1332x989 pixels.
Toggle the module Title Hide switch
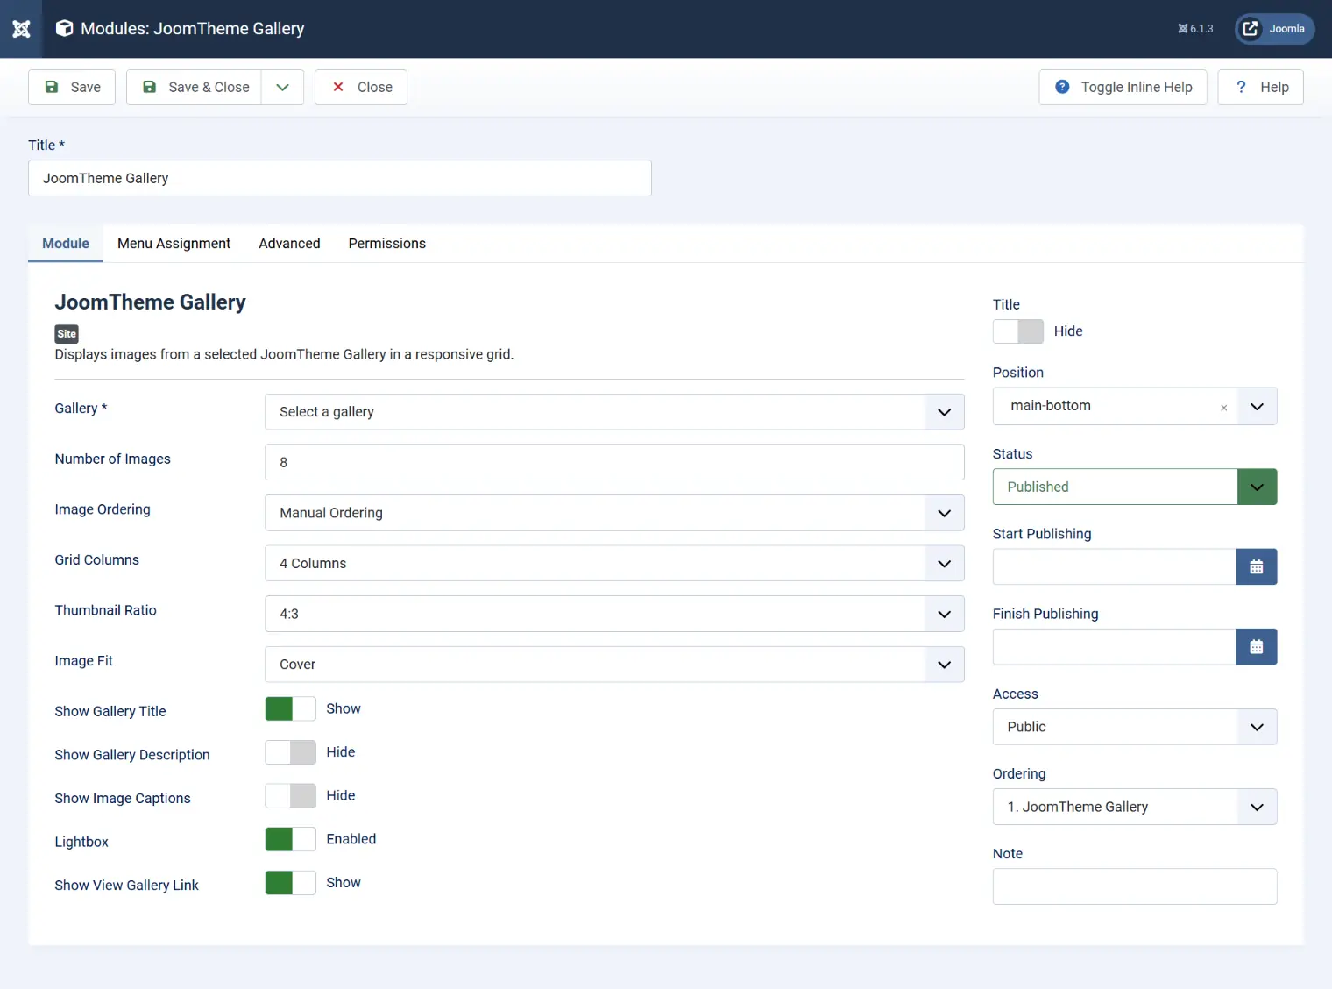coord(1018,331)
